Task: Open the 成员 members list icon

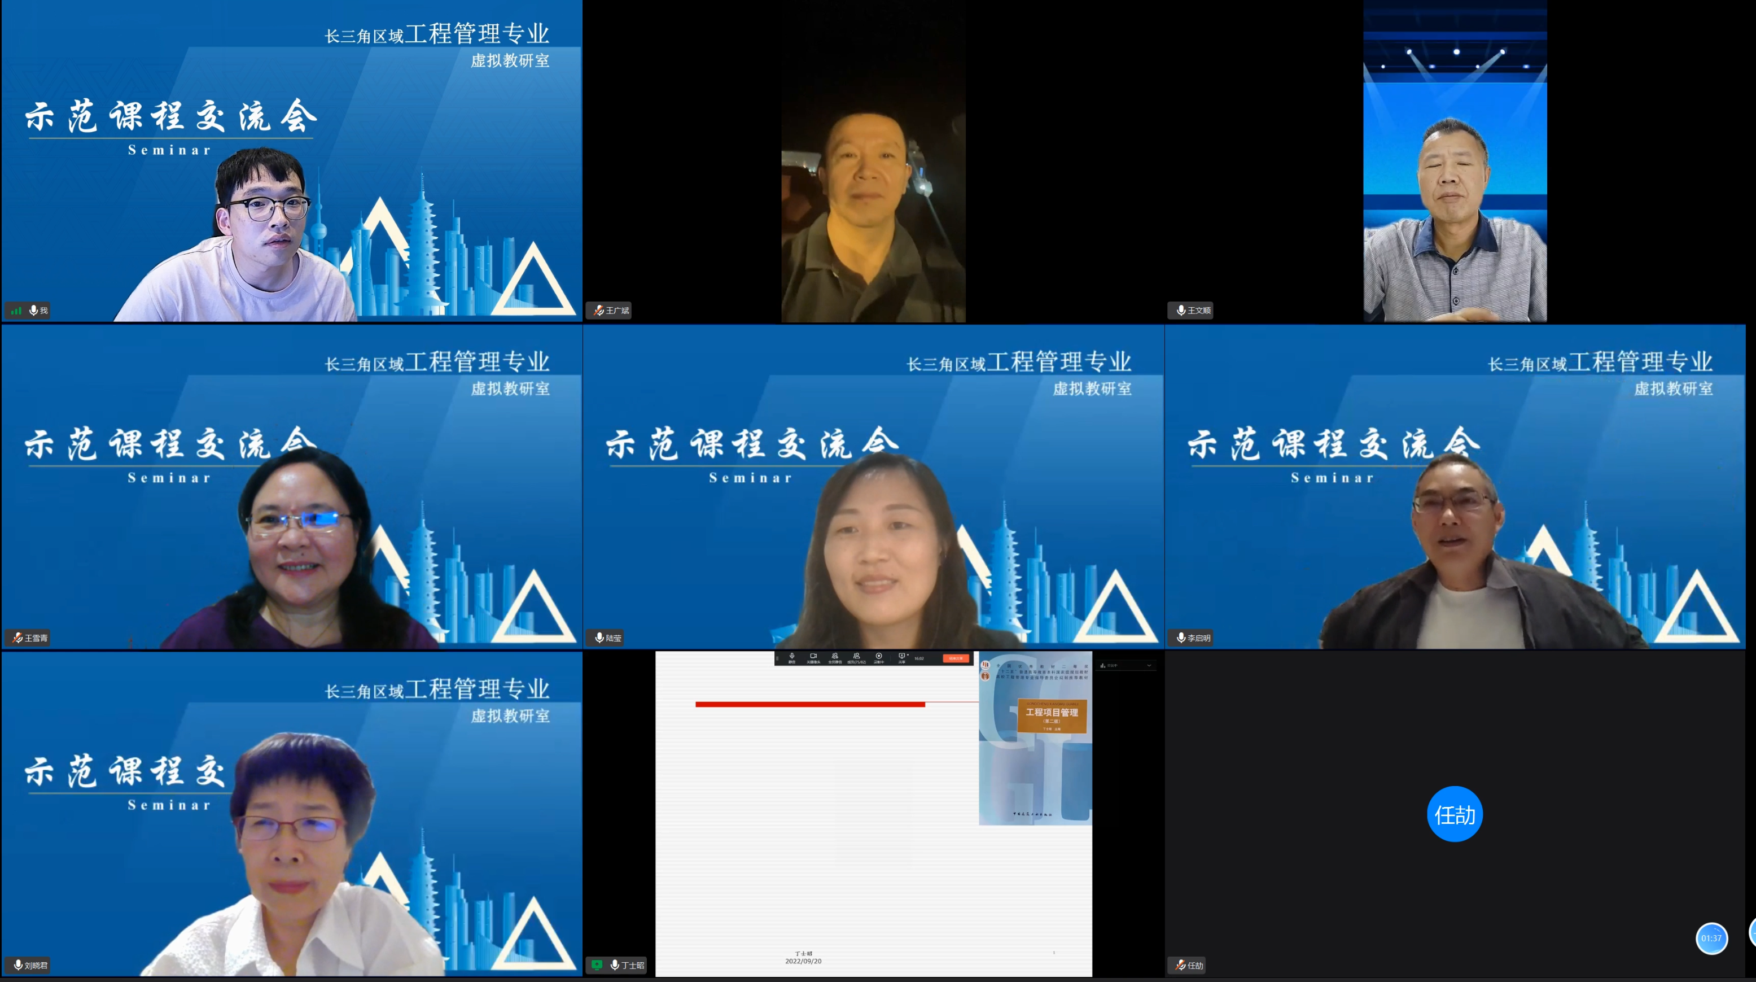Action: 857,656
